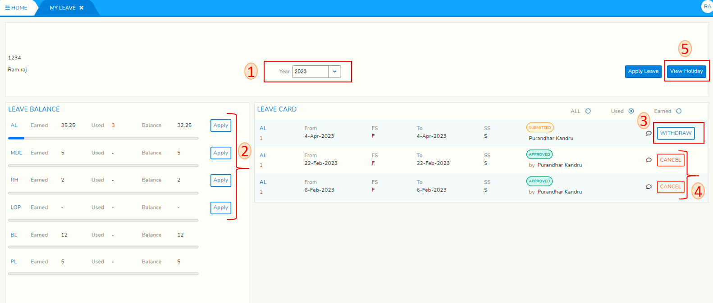Expand the Year dropdown arrow

pos(334,72)
